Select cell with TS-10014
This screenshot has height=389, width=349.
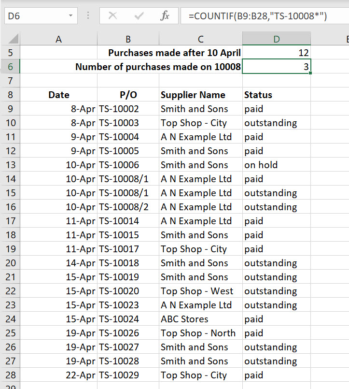click(x=128, y=221)
